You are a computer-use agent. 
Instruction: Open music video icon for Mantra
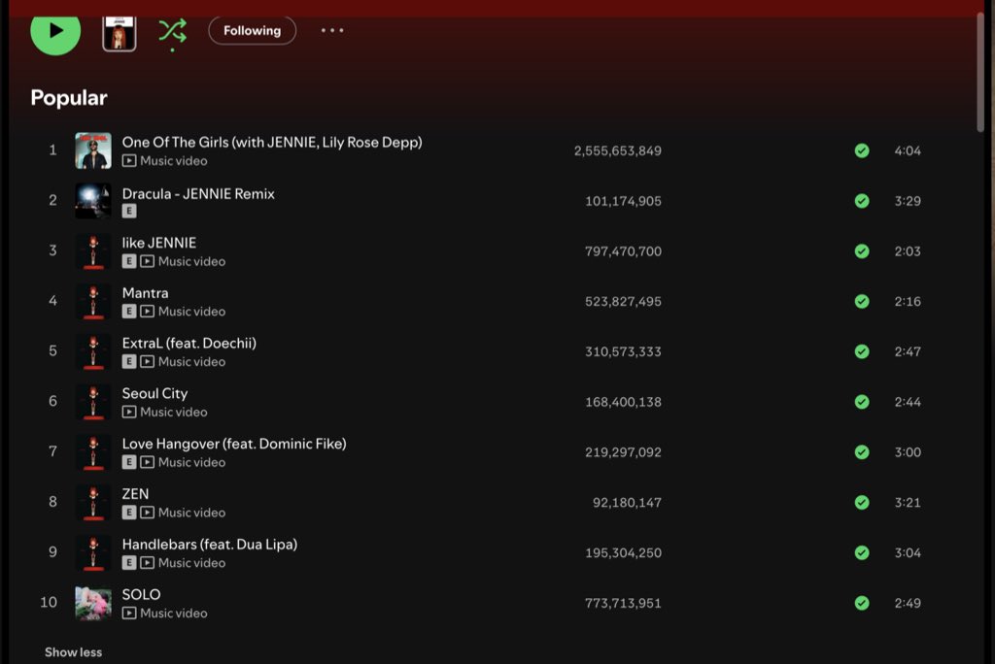tap(148, 312)
